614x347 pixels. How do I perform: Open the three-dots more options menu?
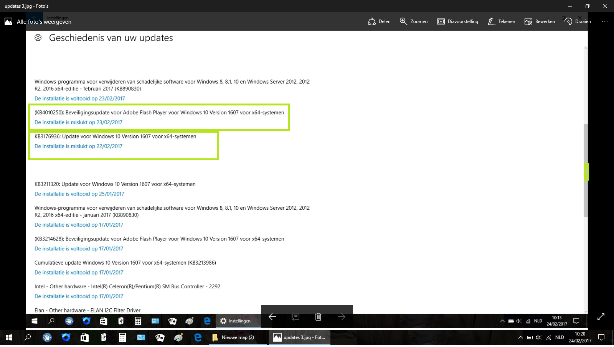point(605,22)
